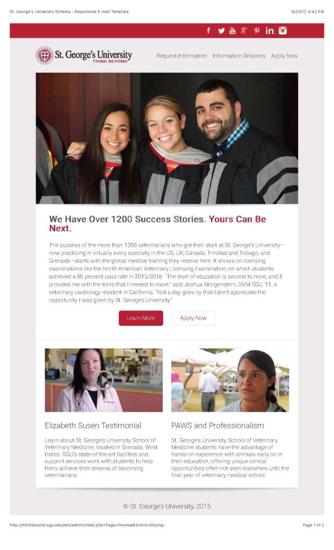Image resolution: width=334 pixels, height=550 pixels.
Task: Open the Pinterest icon link
Action: [257, 31]
